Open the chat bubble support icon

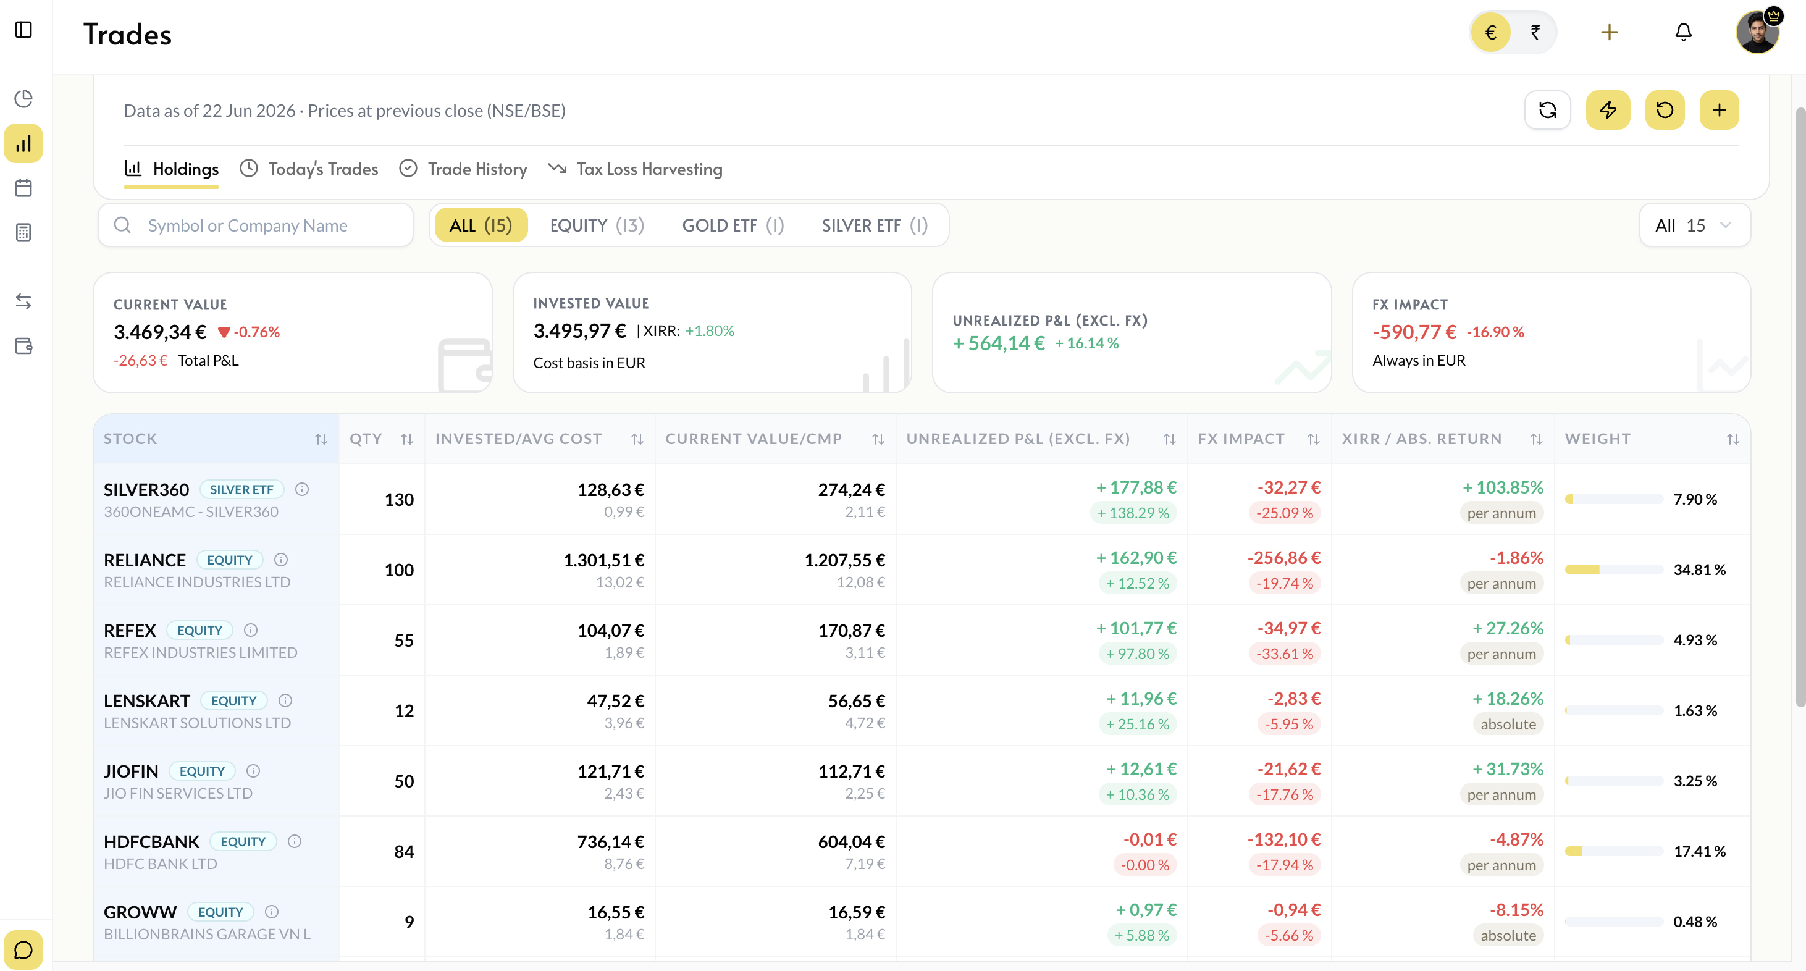23,950
